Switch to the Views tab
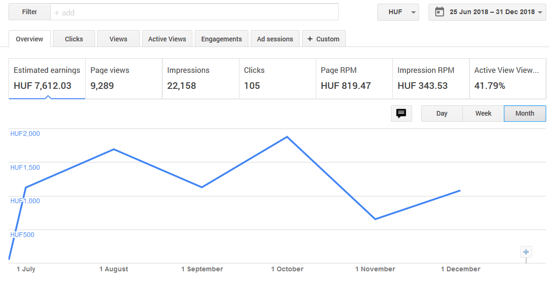This screenshot has width=549, height=284. (119, 39)
